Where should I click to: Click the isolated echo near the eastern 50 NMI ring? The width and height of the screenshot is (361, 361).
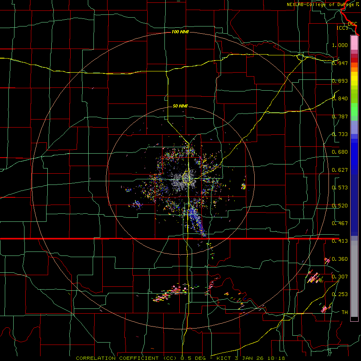click(x=243, y=186)
